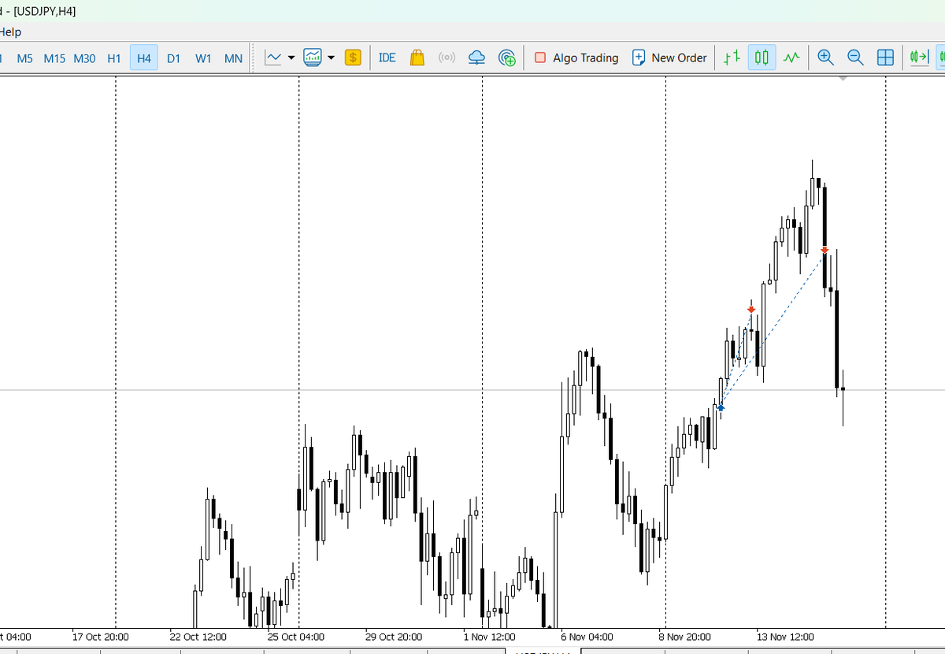945x654 pixels.
Task: Zoom out on the chart
Action: [x=855, y=58]
